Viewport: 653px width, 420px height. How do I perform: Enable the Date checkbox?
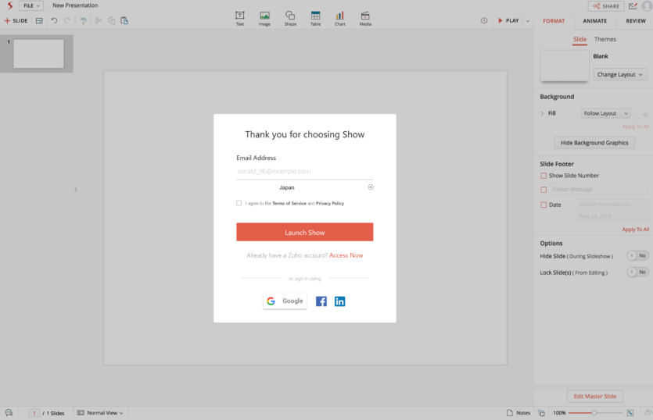(544, 205)
